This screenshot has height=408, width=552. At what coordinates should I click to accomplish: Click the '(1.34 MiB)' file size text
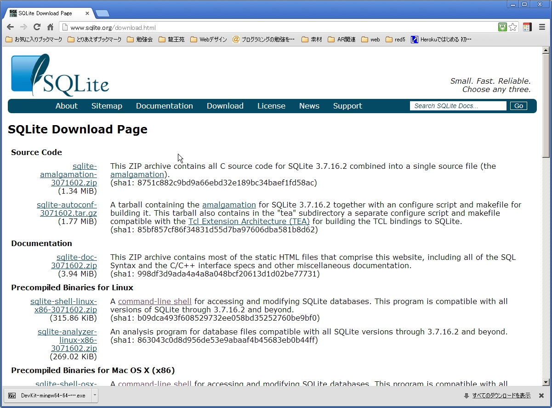point(77,191)
